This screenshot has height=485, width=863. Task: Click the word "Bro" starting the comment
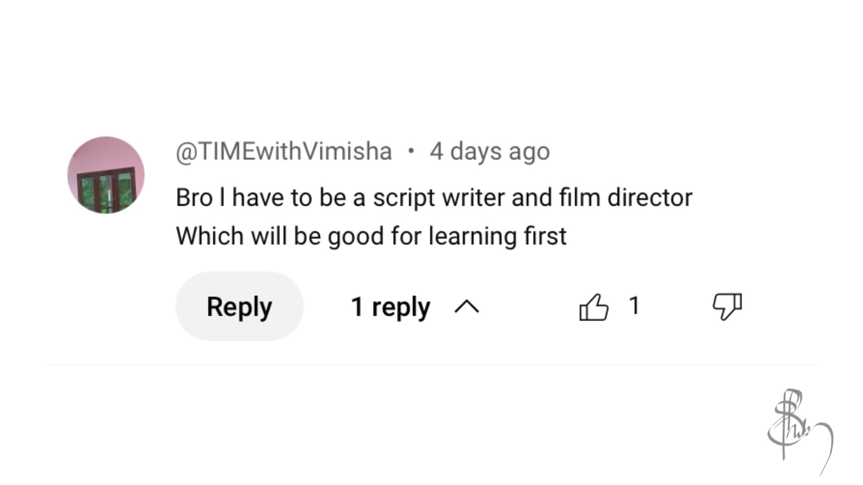[194, 198]
